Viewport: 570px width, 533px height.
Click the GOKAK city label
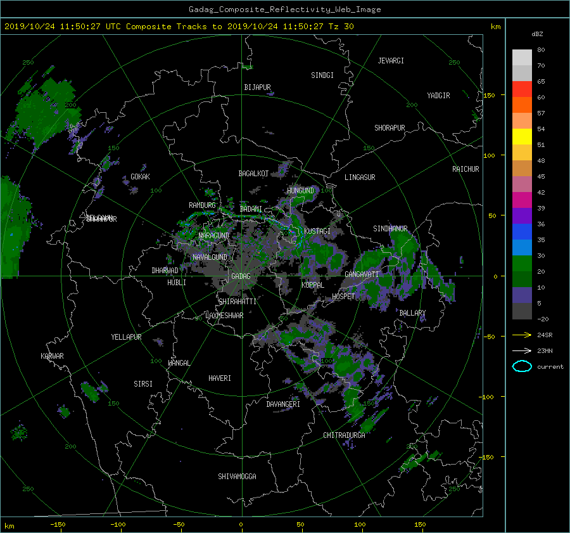pos(141,176)
